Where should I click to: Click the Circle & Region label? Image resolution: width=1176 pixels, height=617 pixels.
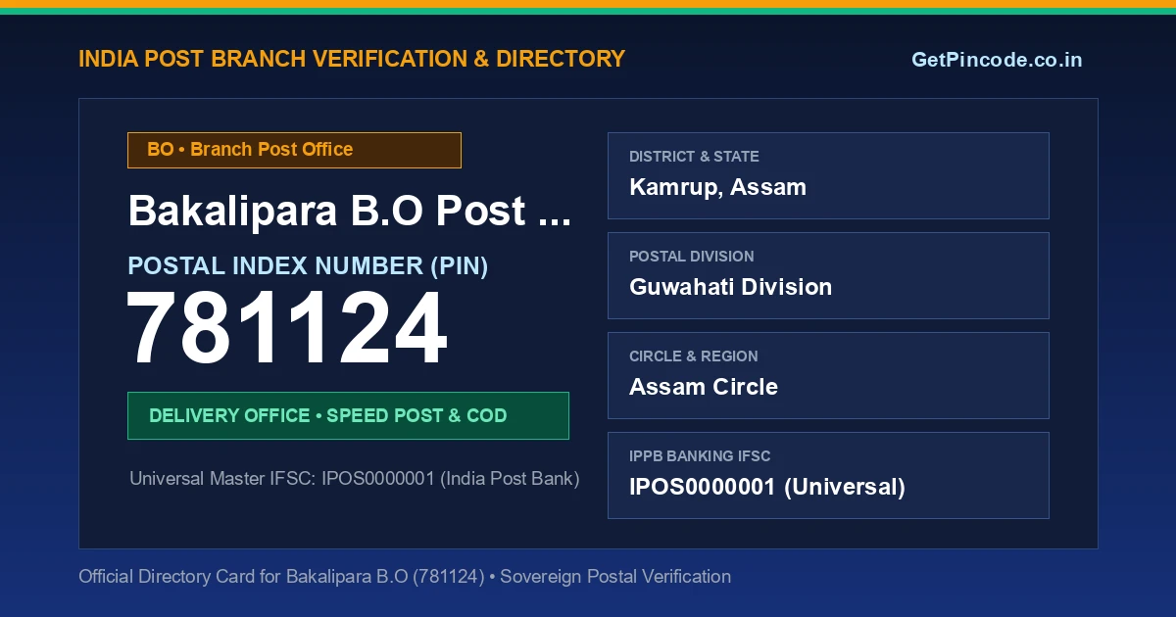point(693,356)
